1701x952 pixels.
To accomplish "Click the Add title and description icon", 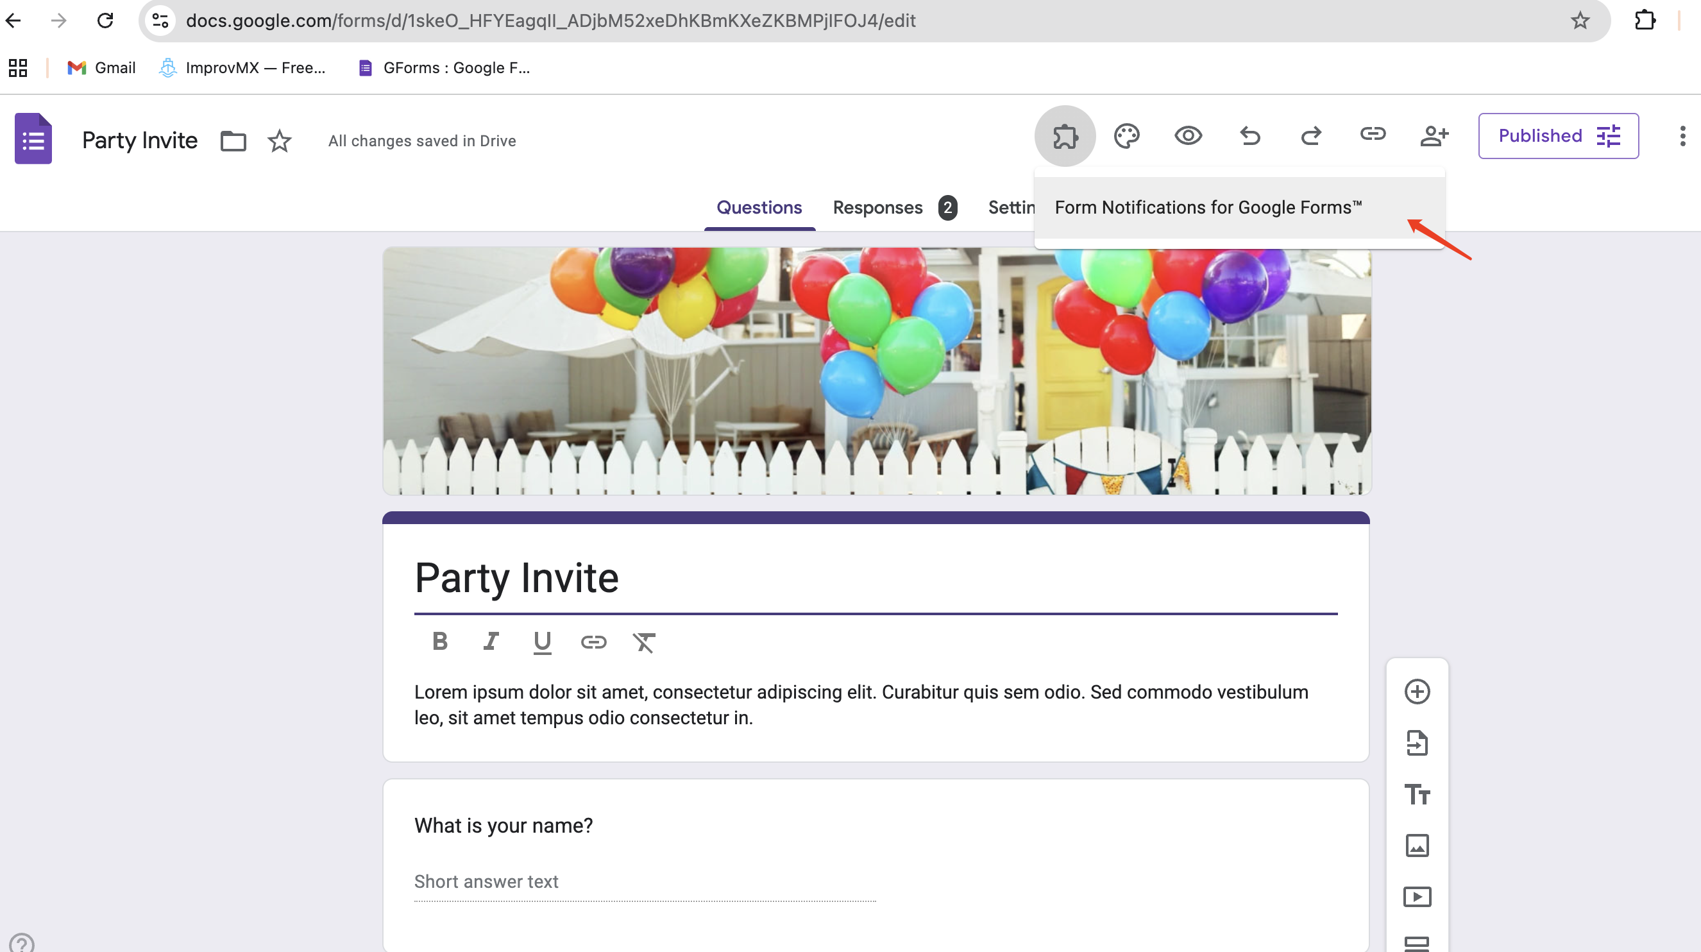I will (x=1416, y=794).
